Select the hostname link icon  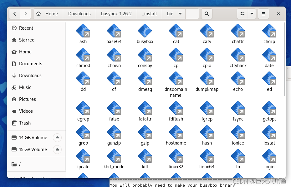pyautogui.click(x=176, y=132)
